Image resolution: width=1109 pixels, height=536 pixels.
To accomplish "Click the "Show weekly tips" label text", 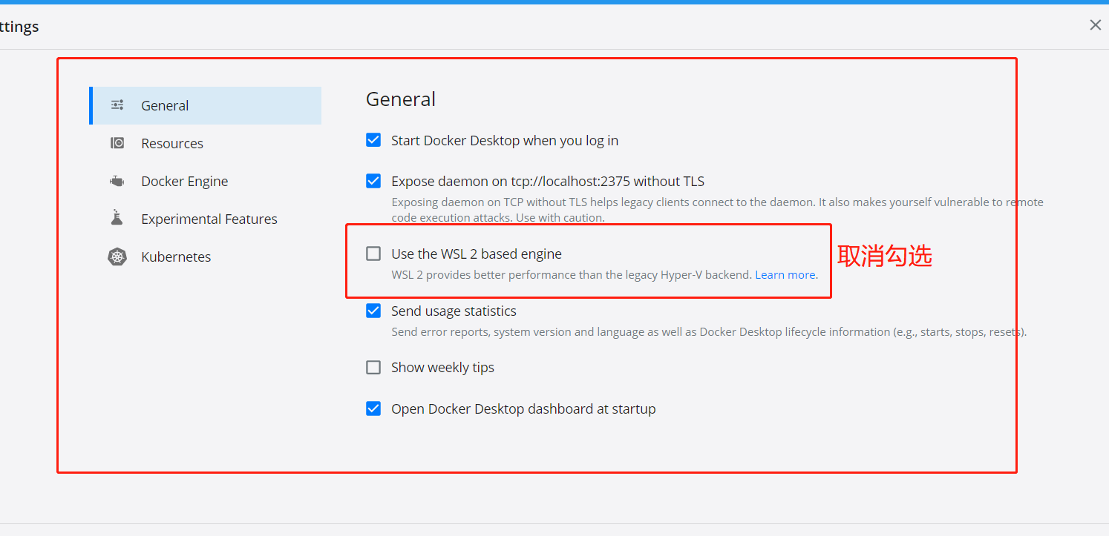I will coord(442,367).
